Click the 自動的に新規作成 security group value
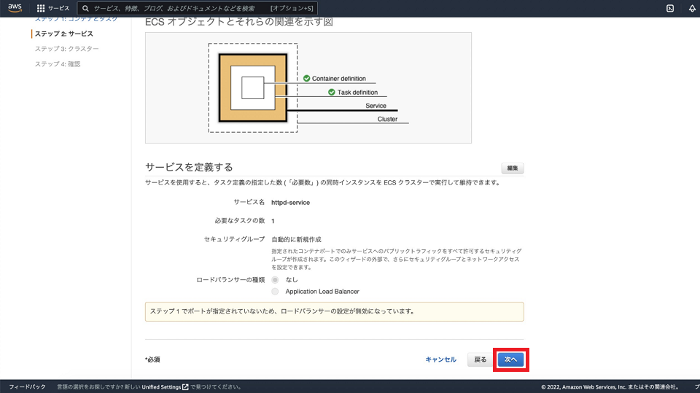Image resolution: width=700 pixels, height=393 pixels. point(297,239)
